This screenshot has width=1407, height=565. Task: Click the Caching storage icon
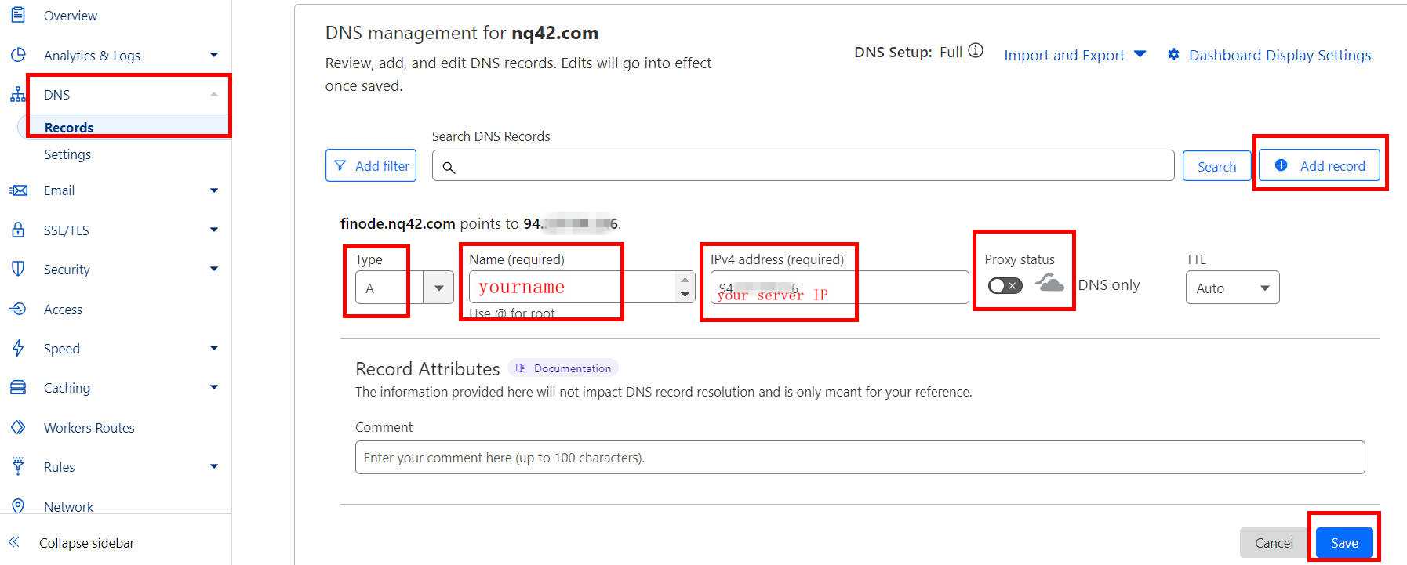pos(18,387)
